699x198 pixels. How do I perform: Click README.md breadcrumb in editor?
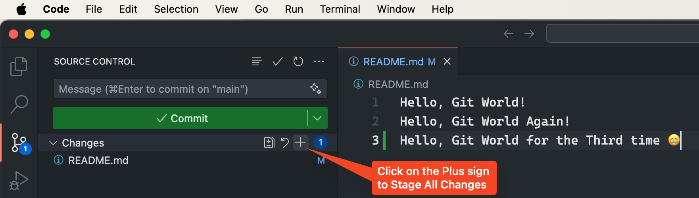tap(398, 84)
